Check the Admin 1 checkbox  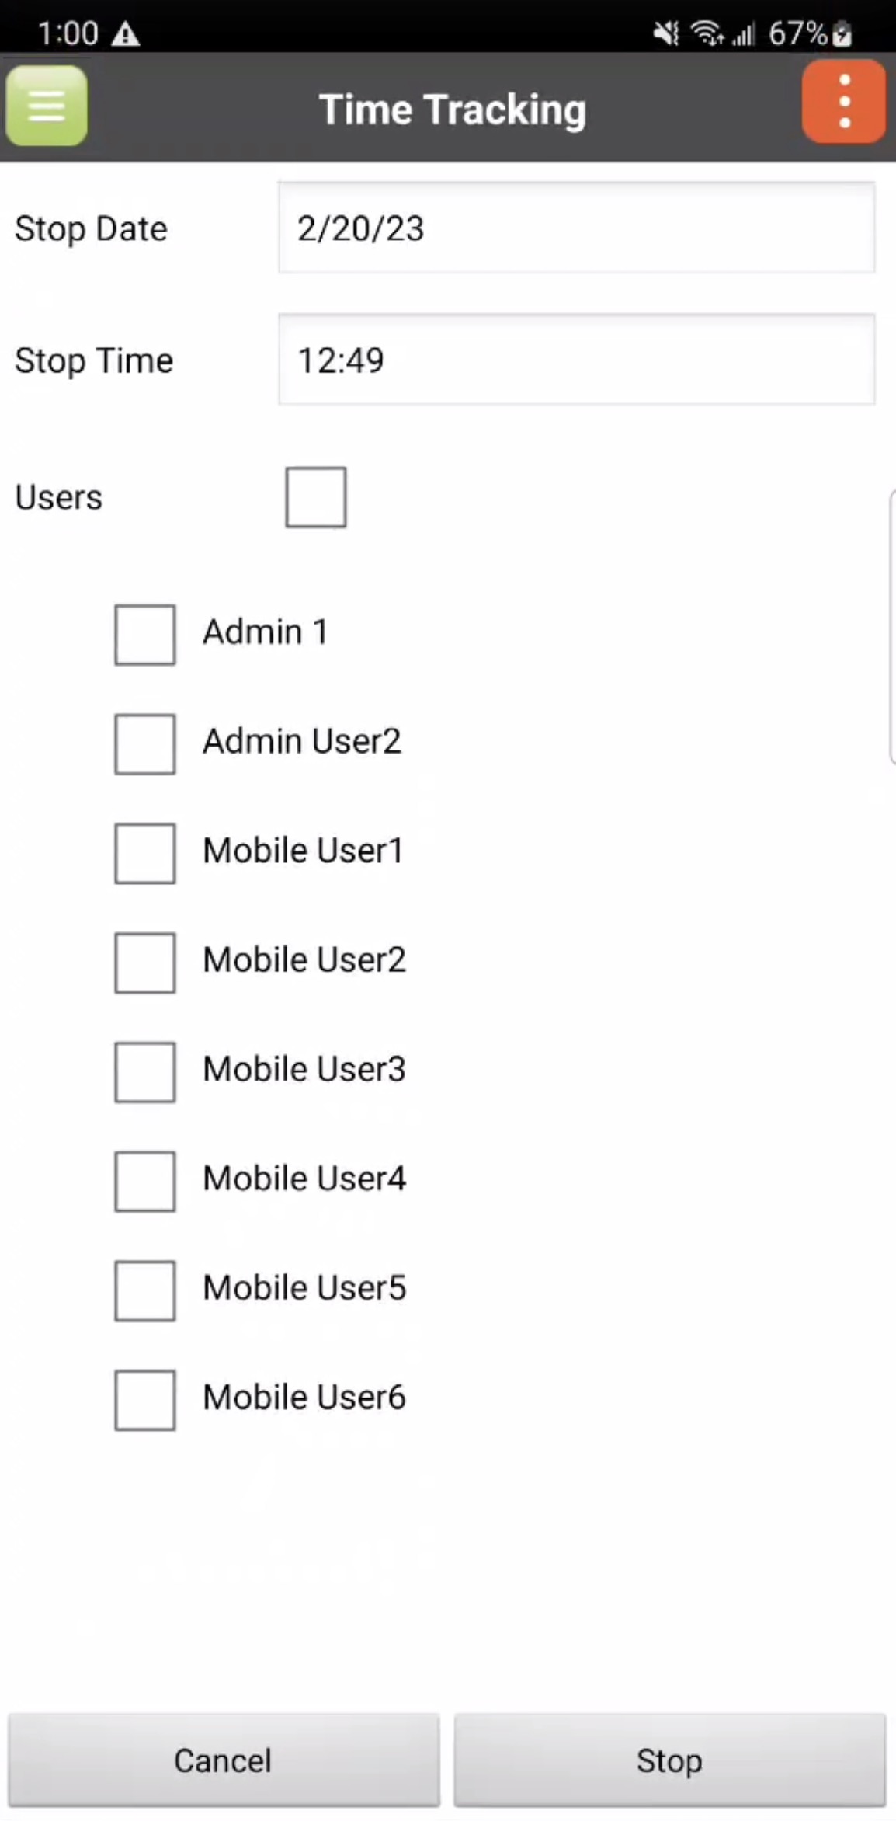pos(145,635)
